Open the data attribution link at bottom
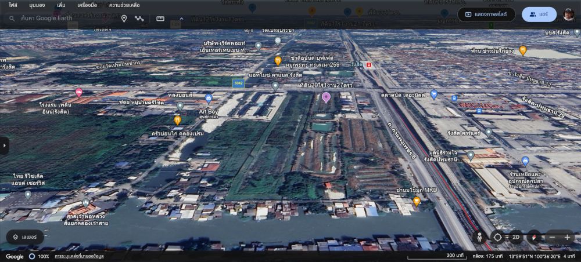This screenshot has width=581, height=262. [x=79, y=256]
